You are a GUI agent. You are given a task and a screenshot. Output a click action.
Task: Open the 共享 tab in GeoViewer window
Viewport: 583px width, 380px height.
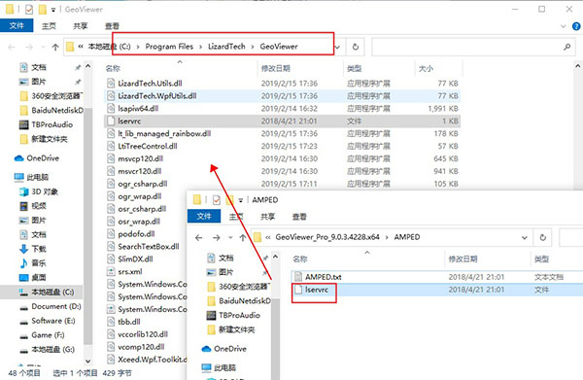pyautogui.click(x=81, y=25)
